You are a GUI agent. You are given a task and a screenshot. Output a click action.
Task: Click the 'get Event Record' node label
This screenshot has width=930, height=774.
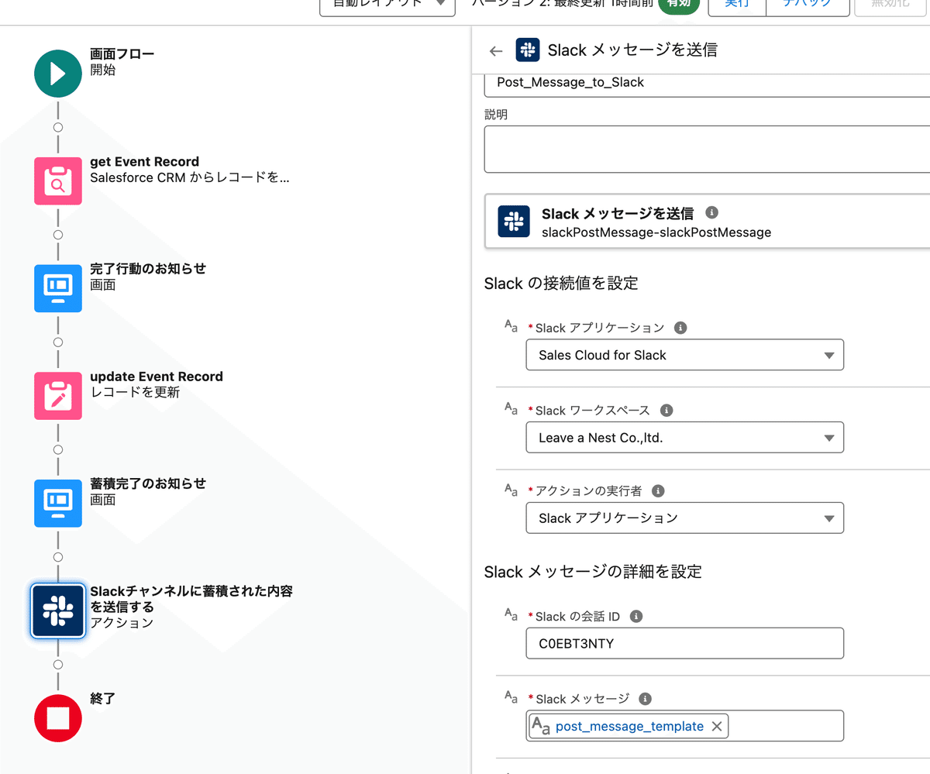[x=144, y=162]
